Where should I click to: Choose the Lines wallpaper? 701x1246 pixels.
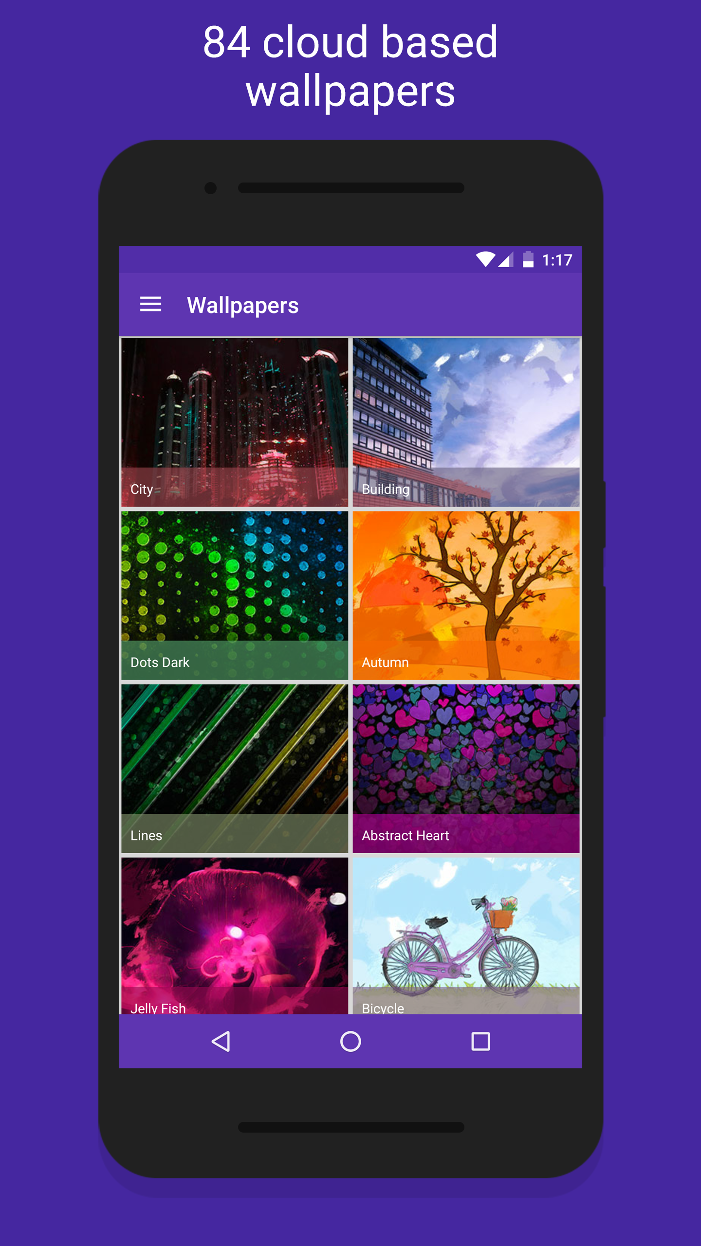235,769
